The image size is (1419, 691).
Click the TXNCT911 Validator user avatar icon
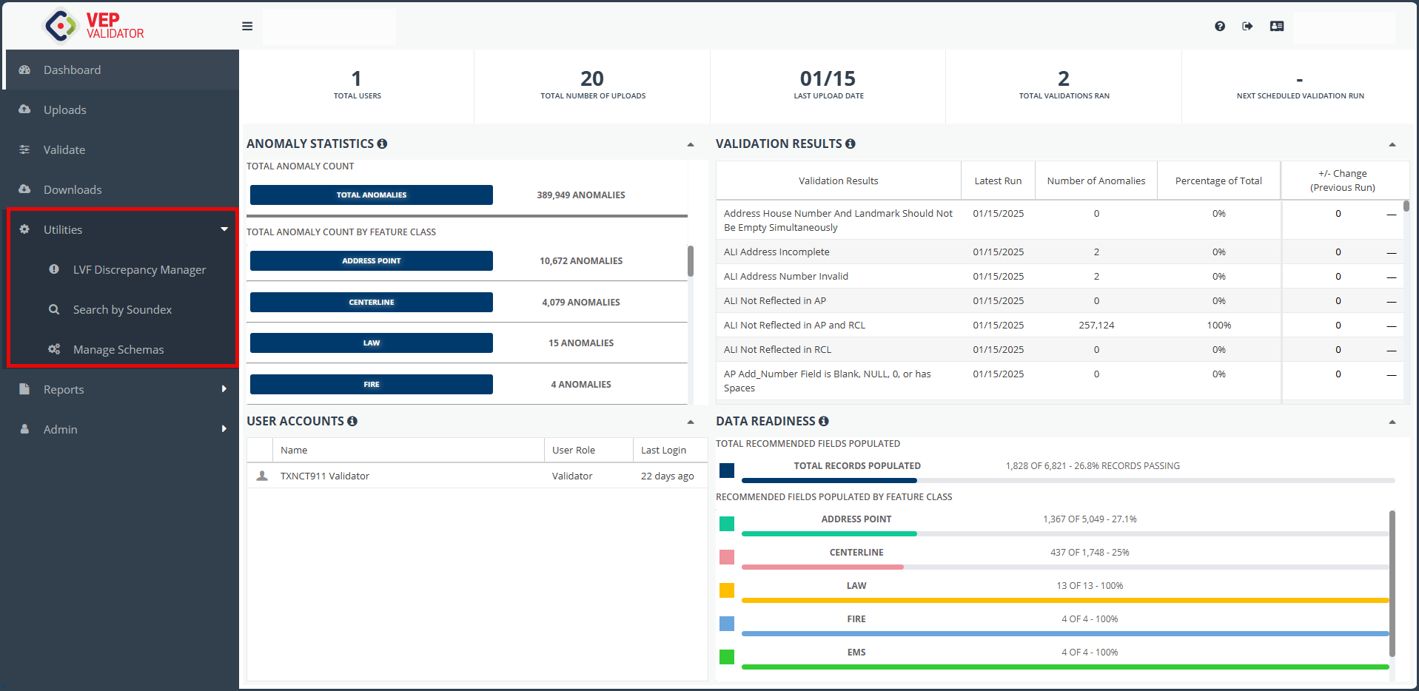pos(262,476)
